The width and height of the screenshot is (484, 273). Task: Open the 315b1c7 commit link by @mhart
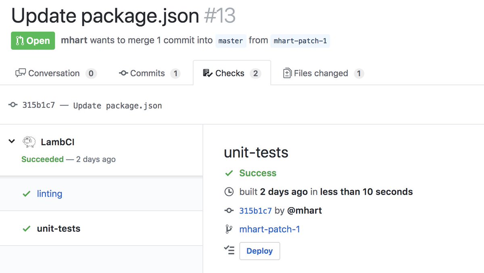(255, 211)
